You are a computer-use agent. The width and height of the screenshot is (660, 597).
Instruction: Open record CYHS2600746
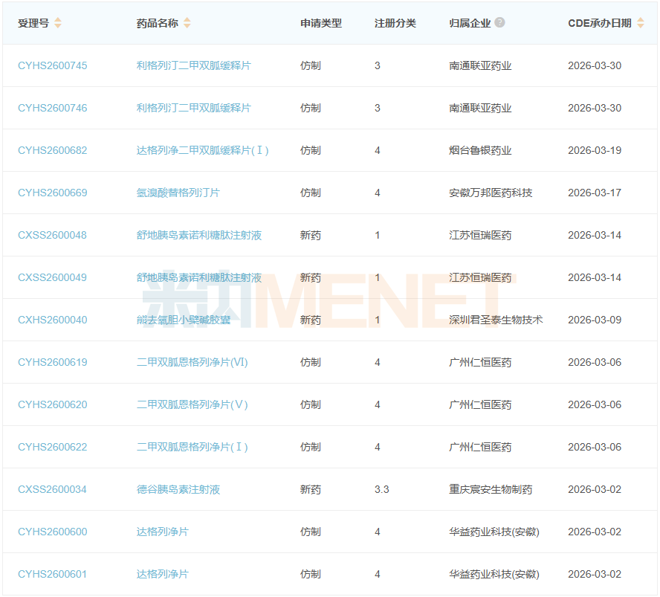pyautogui.click(x=52, y=109)
